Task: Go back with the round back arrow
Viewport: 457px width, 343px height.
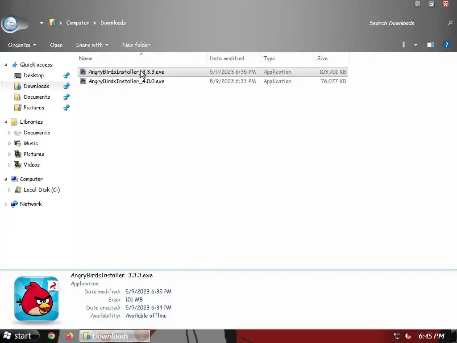Action: pos(11,23)
